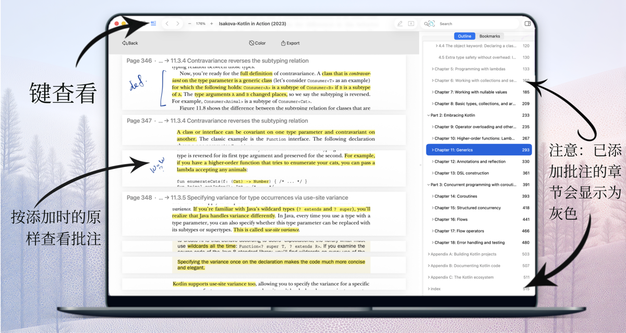Click the document title Isakova-Kotlin in Action
This screenshot has height=333, width=626.
[x=252, y=23]
